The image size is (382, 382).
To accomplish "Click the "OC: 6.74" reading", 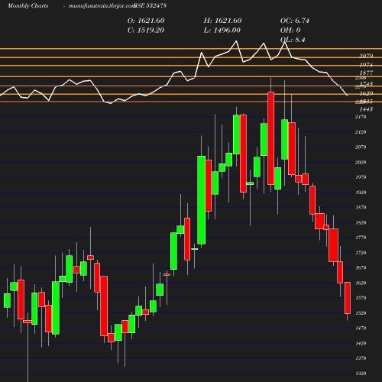I will click(295, 21).
